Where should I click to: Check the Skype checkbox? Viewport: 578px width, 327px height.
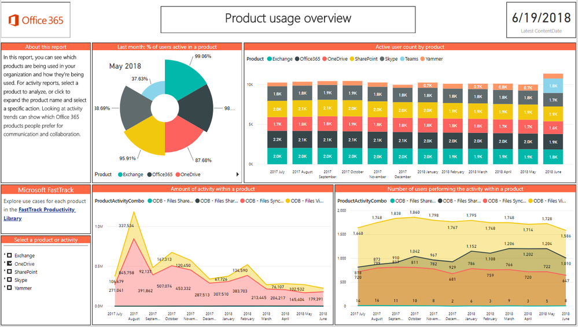(x=10, y=280)
